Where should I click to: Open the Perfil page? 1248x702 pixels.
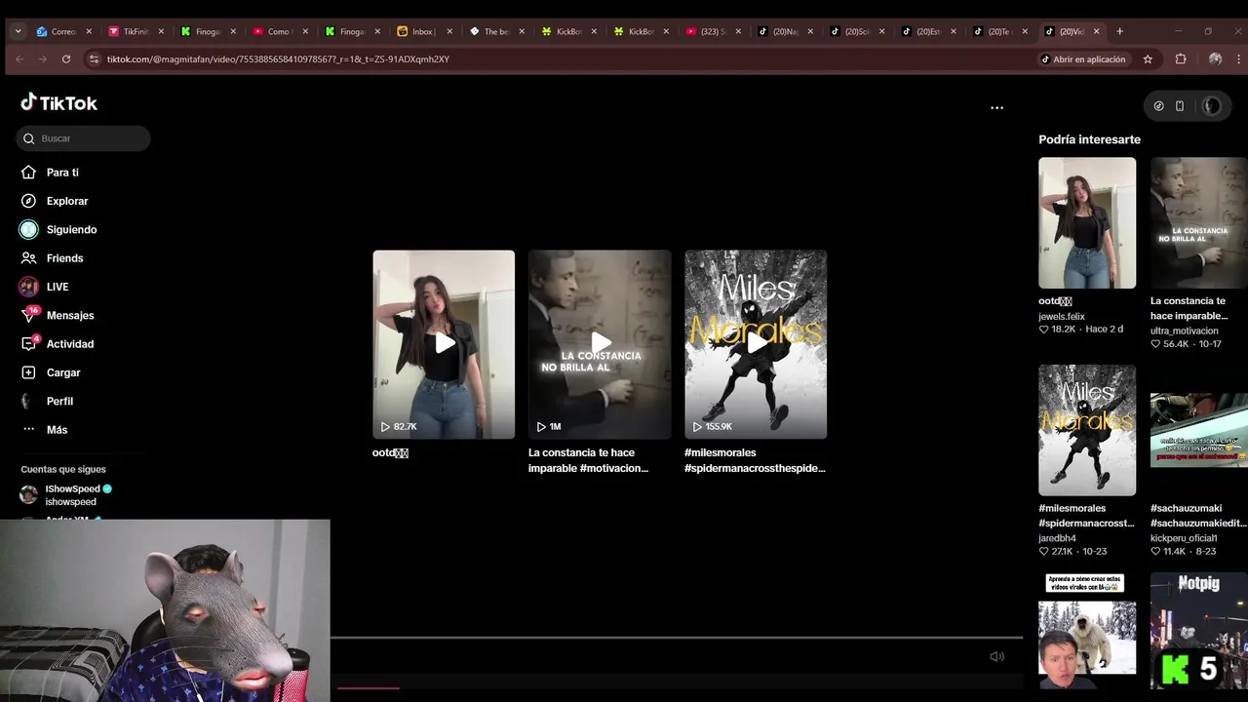[59, 401]
